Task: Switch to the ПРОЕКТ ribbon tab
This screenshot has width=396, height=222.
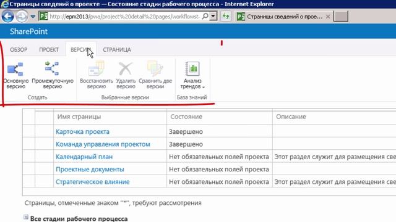Action: 49,50
